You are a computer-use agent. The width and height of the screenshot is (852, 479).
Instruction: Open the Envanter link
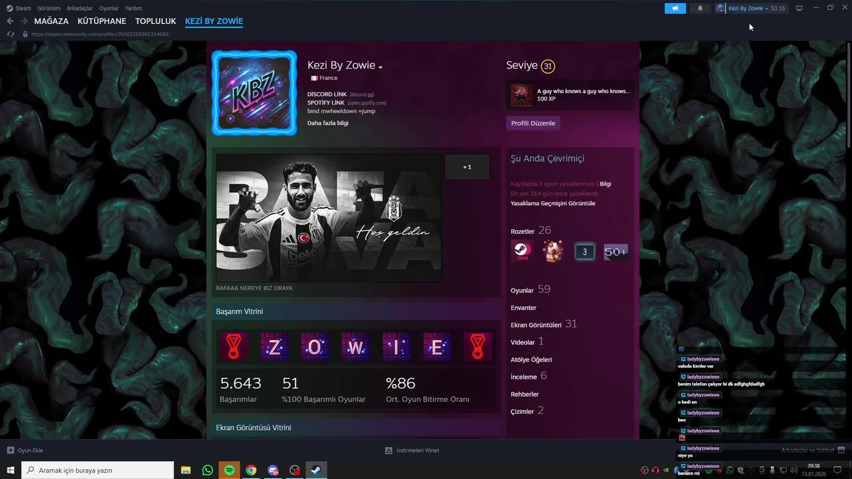coord(523,308)
